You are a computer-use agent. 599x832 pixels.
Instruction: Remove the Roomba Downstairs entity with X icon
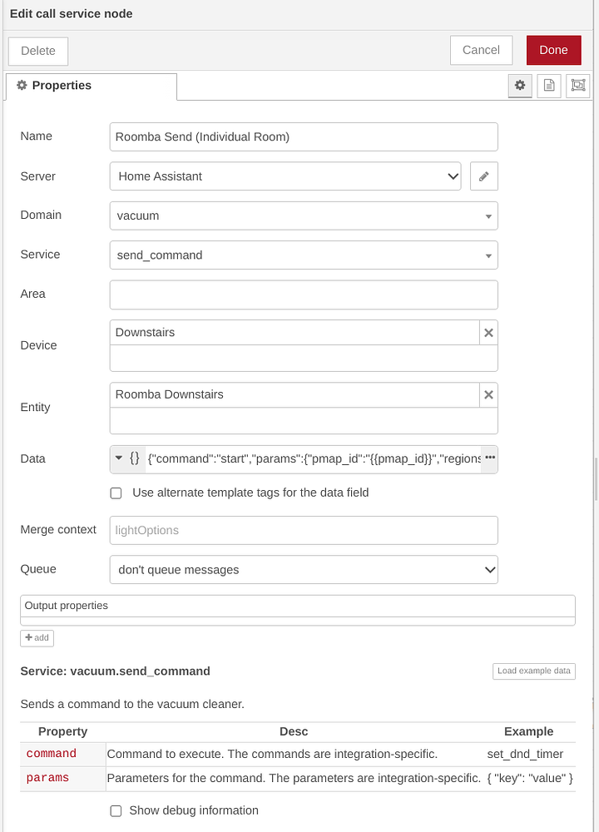[488, 394]
